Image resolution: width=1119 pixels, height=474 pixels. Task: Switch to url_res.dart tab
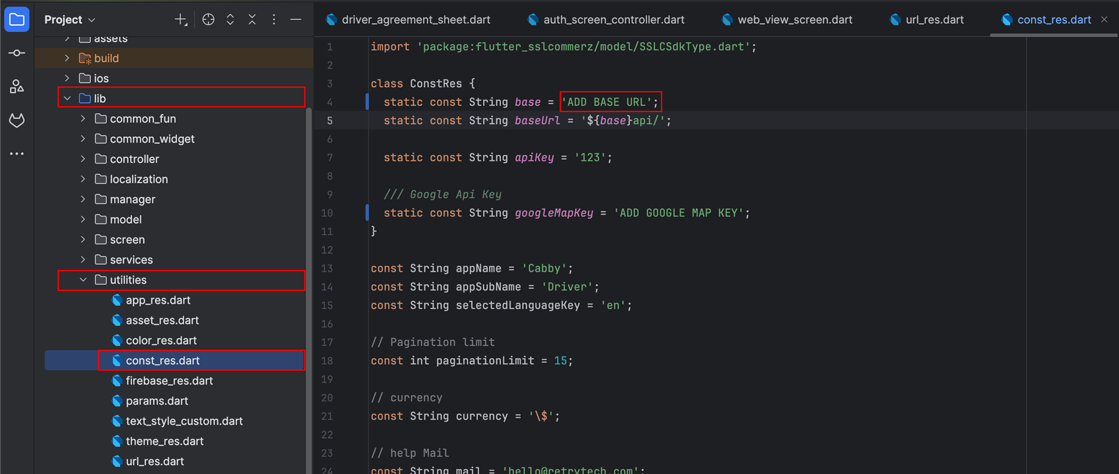point(935,20)
